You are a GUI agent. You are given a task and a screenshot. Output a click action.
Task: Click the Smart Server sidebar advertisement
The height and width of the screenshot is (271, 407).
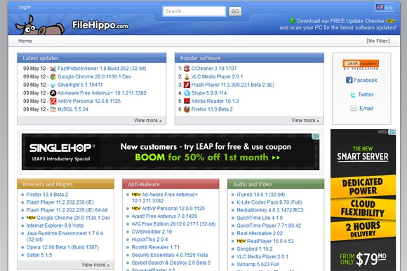coord(363,200)
